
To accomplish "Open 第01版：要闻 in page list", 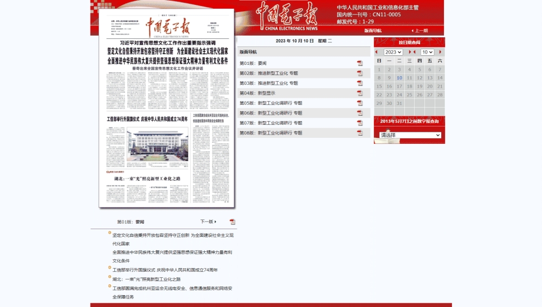I will pos(253,63).
